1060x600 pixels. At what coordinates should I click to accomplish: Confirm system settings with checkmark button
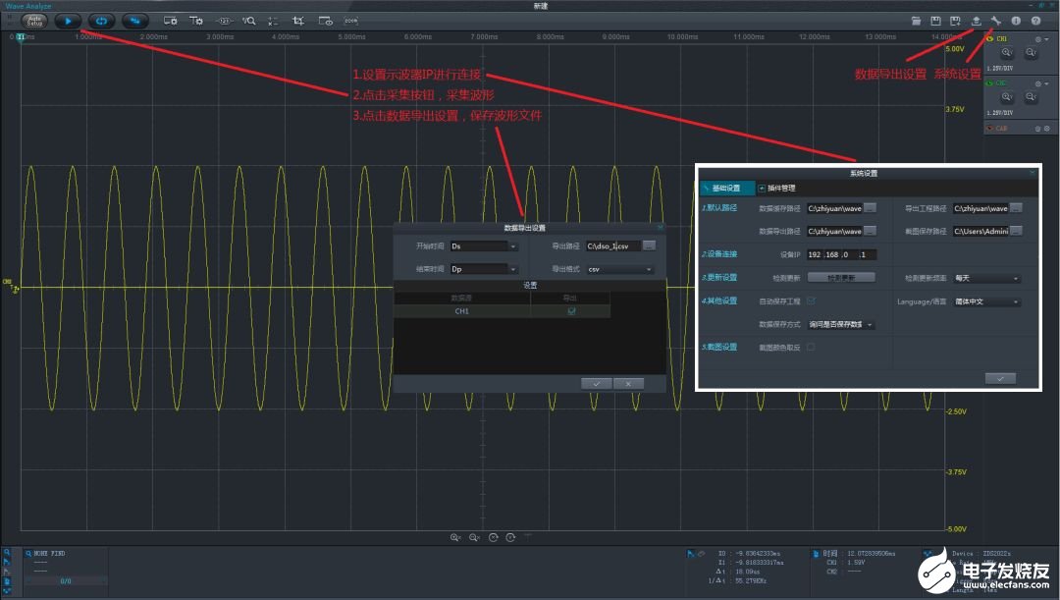pos(1000,379)
